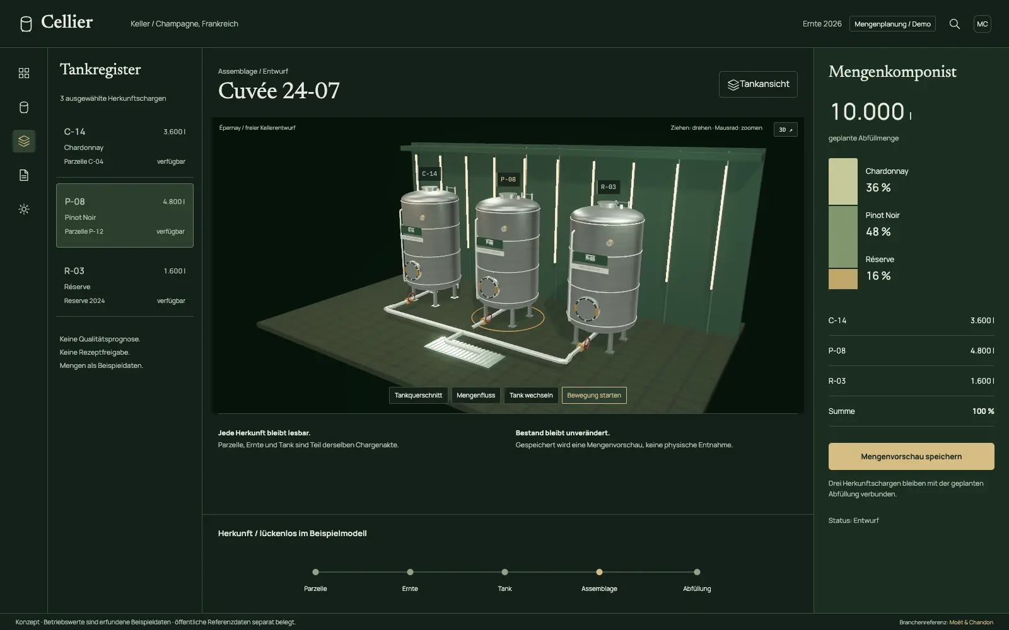
Task: Select the R-03 Réserve tank card
Action: [125, 285]
